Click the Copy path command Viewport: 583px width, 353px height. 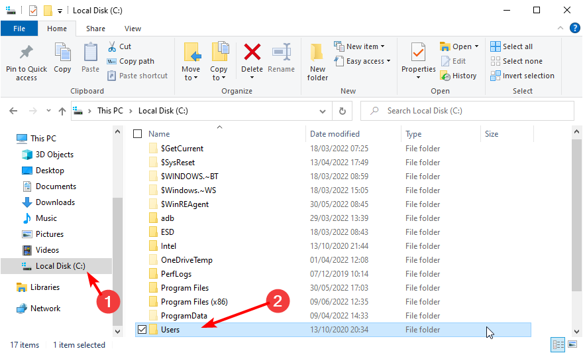[131, 61]
